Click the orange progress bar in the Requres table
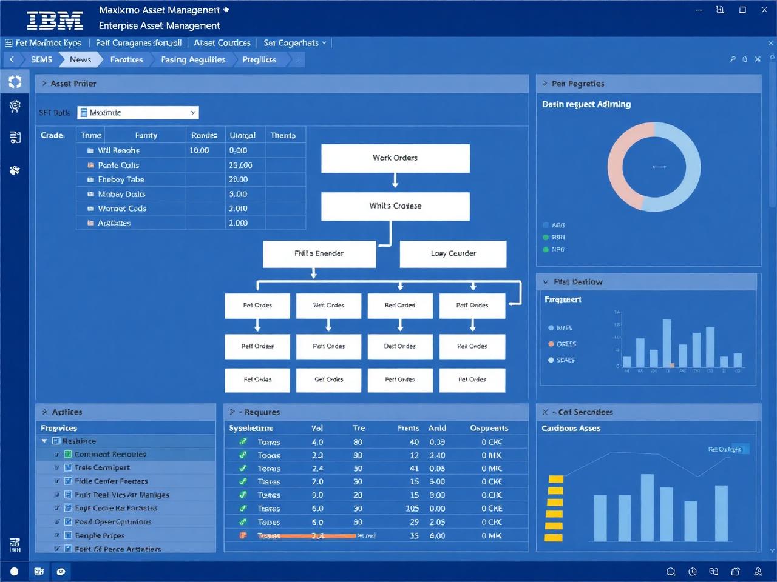The width and height of the screenshot is (777, 582). tap(307, 536)
